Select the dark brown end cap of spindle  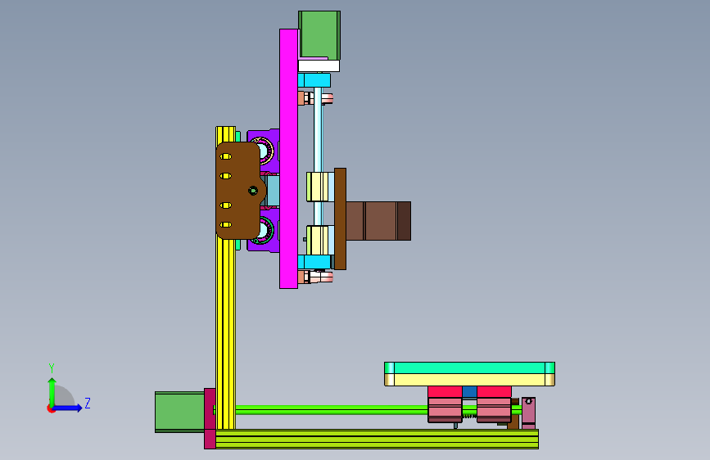pyautogui.click(x=404, y=221)
